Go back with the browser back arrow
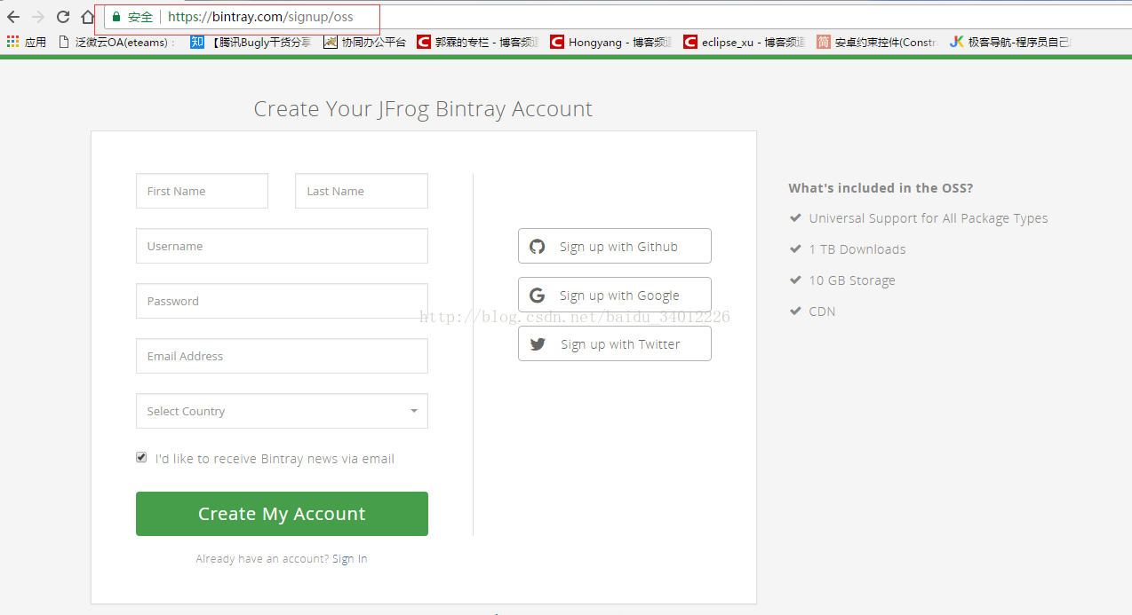Image resolution: width=1132 pixels, height=615 pixels. point(12,17)
